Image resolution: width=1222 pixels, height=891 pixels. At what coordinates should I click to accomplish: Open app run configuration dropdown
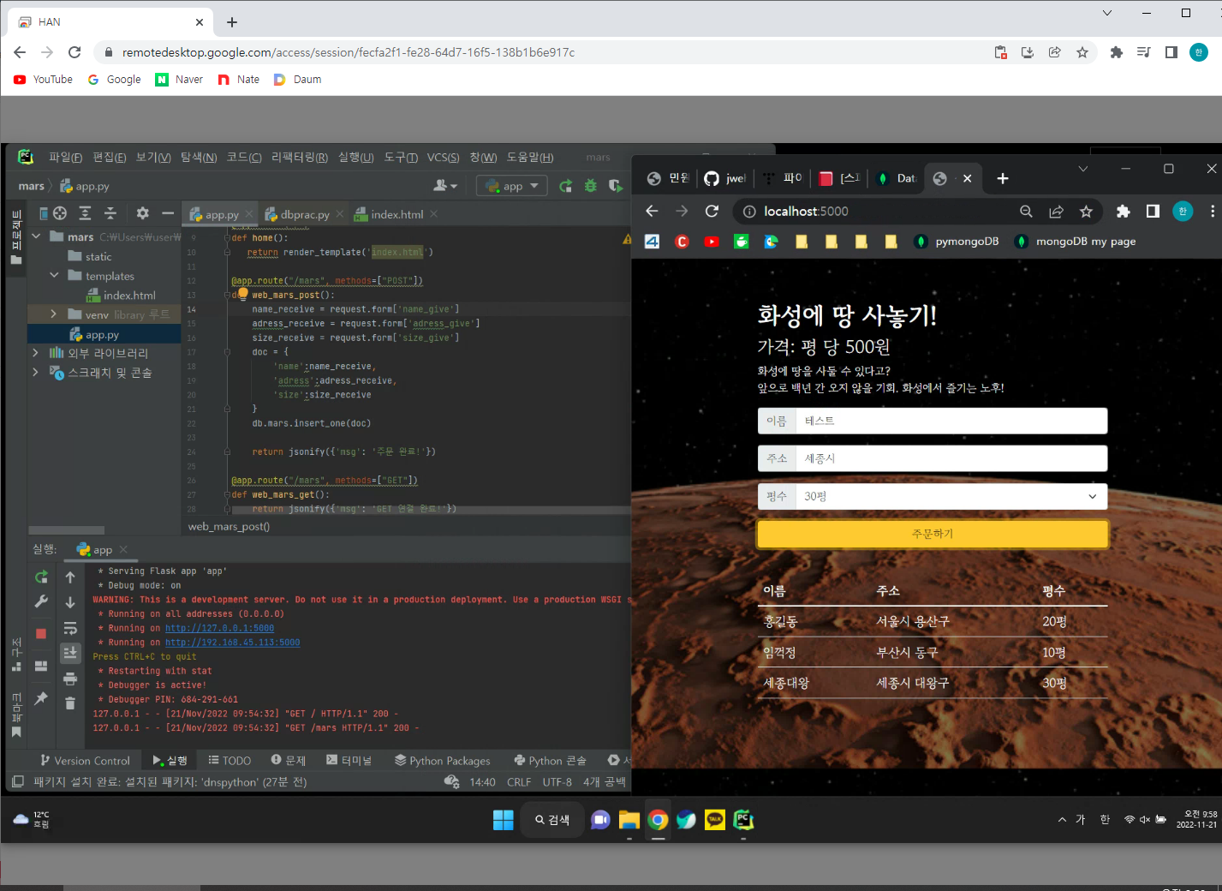512,186
